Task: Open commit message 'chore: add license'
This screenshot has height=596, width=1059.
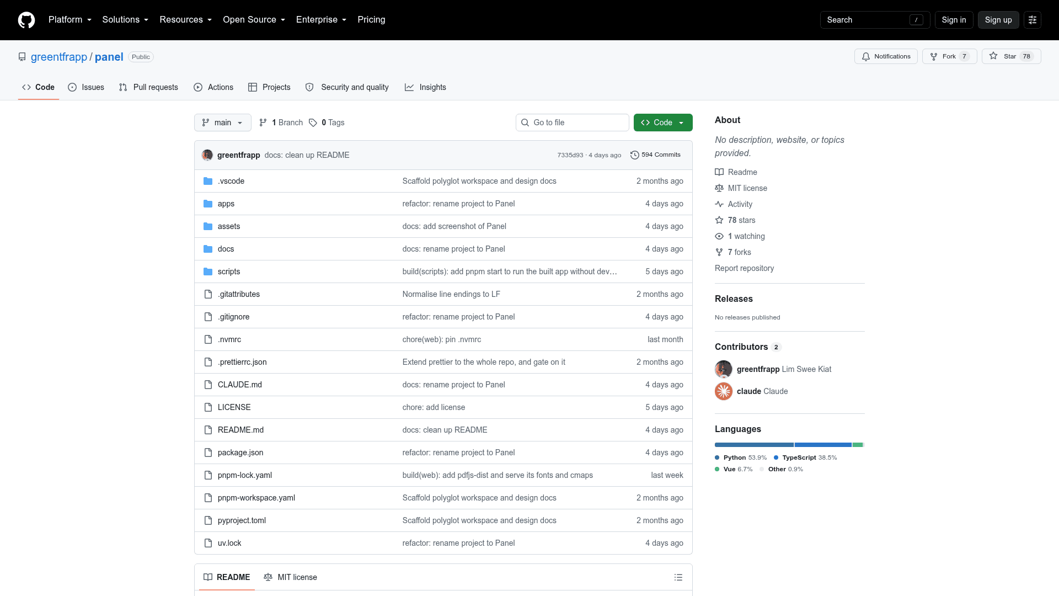Action: coord(434,407)
